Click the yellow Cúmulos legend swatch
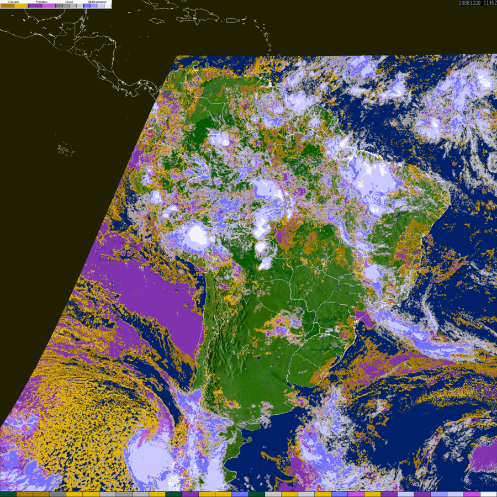The width and height of the screenshot is (497, 497). point(21,6)
